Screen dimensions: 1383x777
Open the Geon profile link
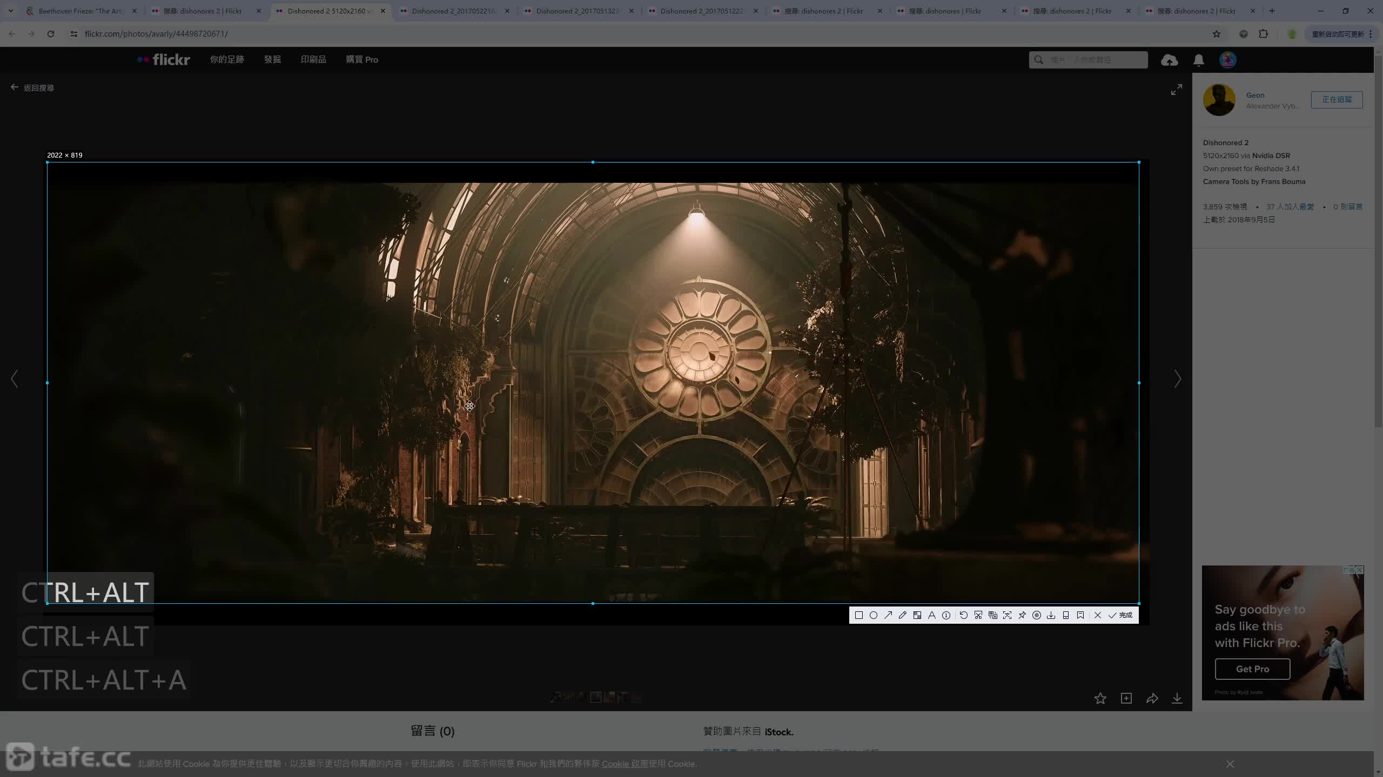[1255, 95]
